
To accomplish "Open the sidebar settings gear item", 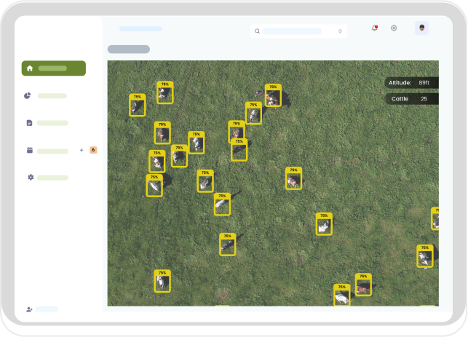I will coord(30,178).
